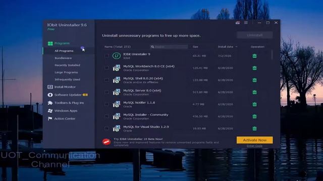Check the box for MySQL for Visual Studio 1.2.9
Image resolution: width=323 pixels, height=181 pixels.
(106, 128)
